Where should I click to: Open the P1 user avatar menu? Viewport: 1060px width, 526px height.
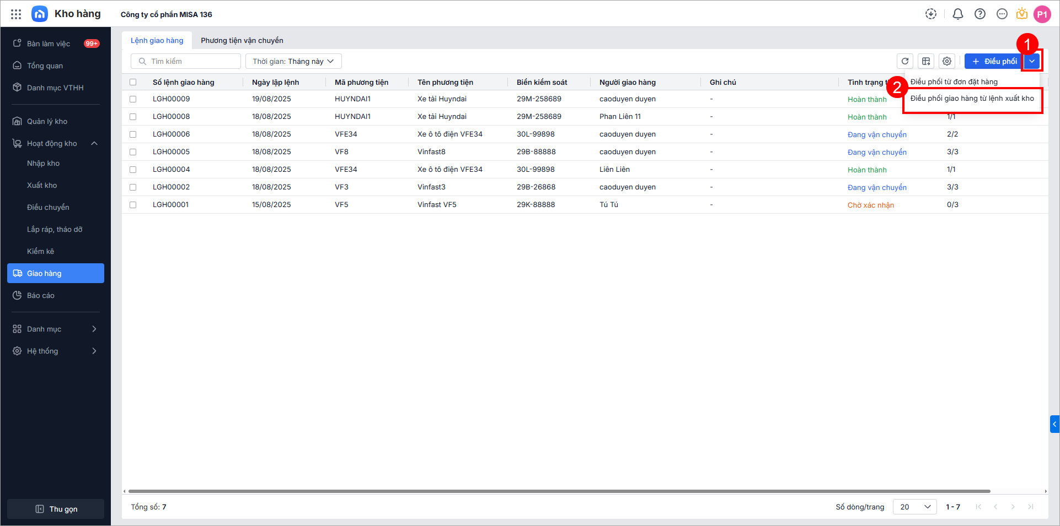(x=1042, y=14)
